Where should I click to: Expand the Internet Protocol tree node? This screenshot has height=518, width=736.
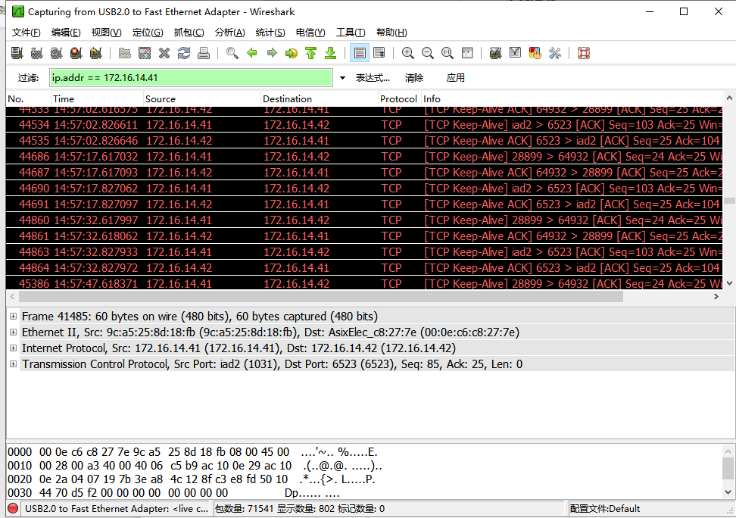point(13,348)
